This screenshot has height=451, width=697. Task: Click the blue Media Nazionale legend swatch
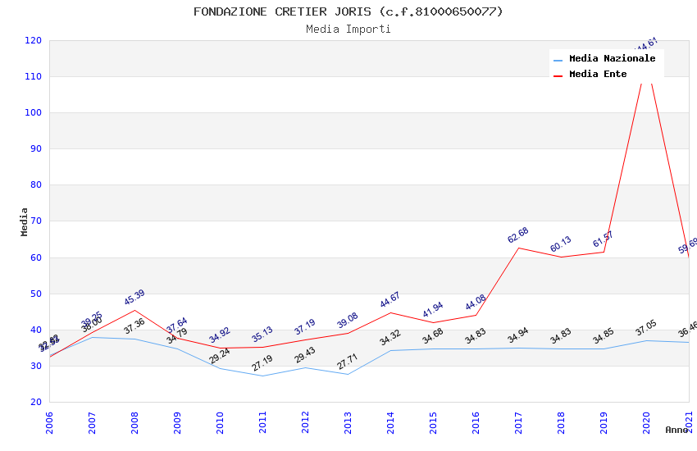pos(558,60)
